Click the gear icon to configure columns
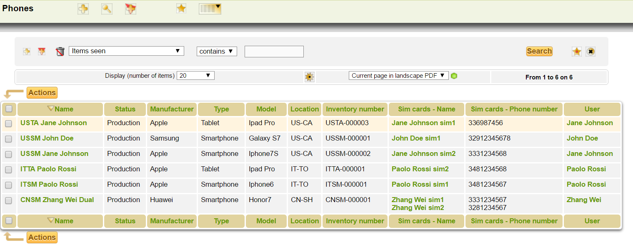 [x=309, y=77]
